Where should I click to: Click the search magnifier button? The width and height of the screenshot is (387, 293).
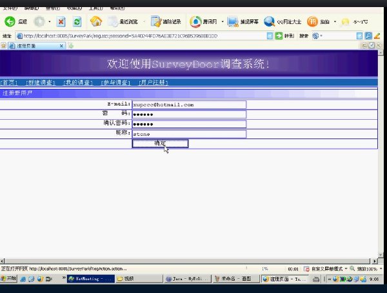[368, 36]
